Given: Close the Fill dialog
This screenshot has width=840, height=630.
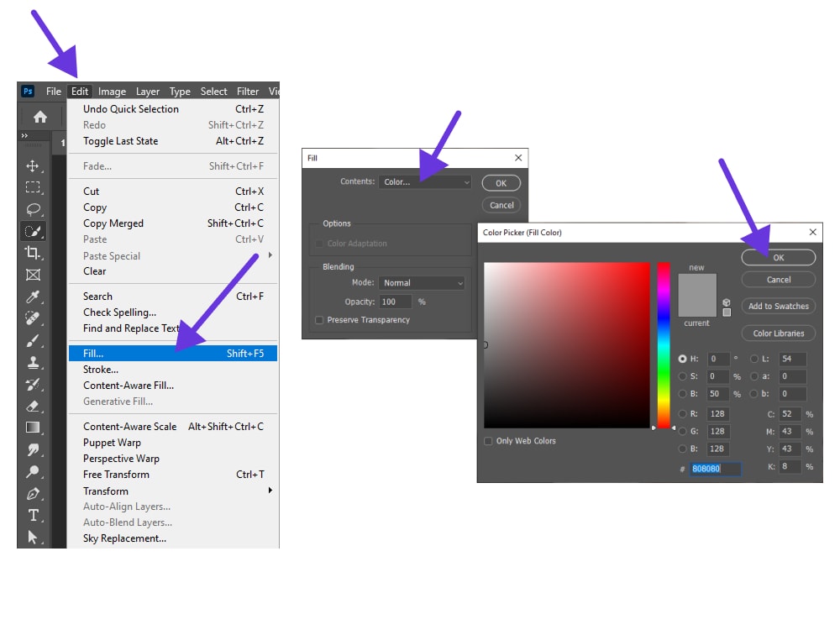Looking at the screenshot, I should (x=518, y=158).
